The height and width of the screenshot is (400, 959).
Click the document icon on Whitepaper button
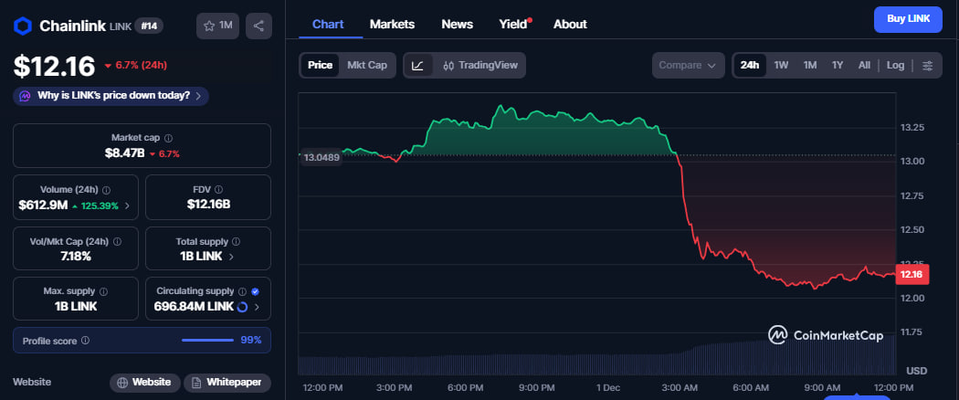click(196, 383)
